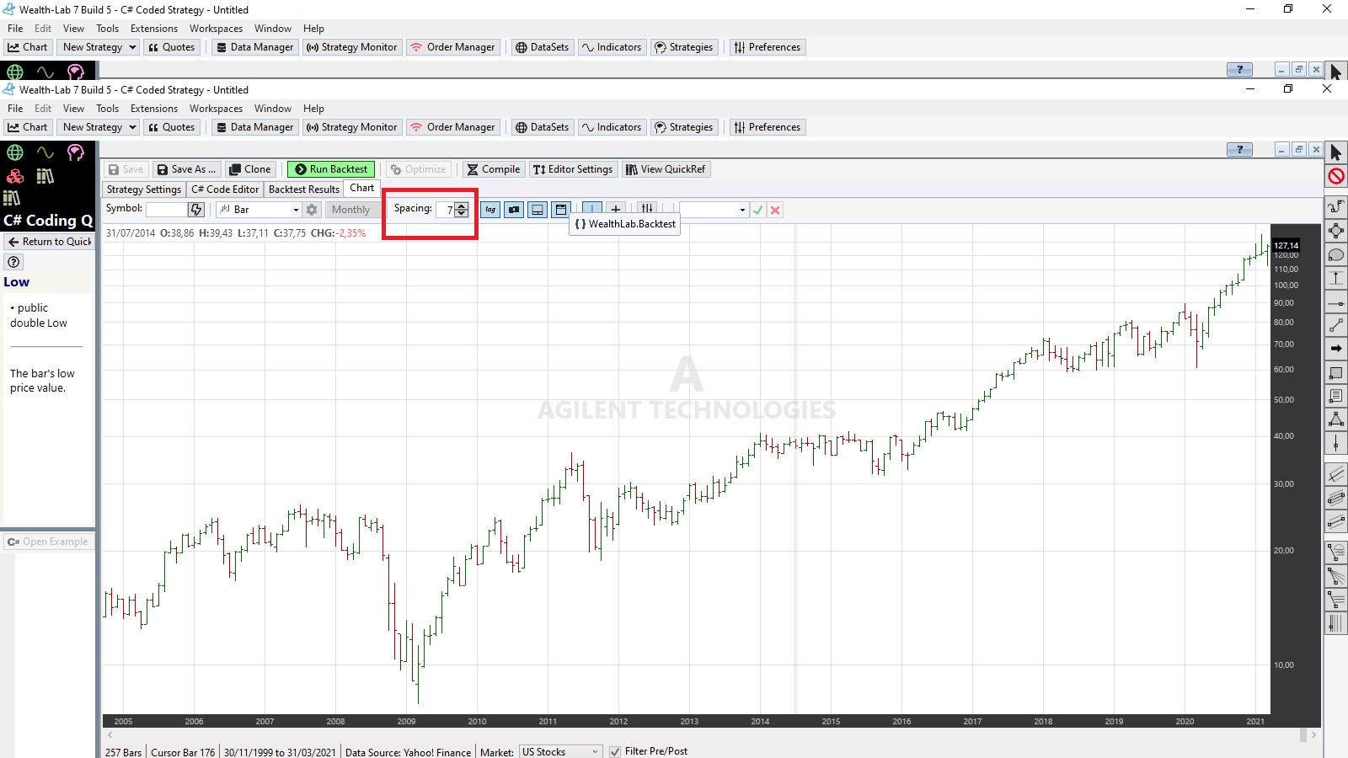The image size is (1348, 758).
Task: Click the horizontal chart scrollbar right arrow
Action: coord(1313,735)
